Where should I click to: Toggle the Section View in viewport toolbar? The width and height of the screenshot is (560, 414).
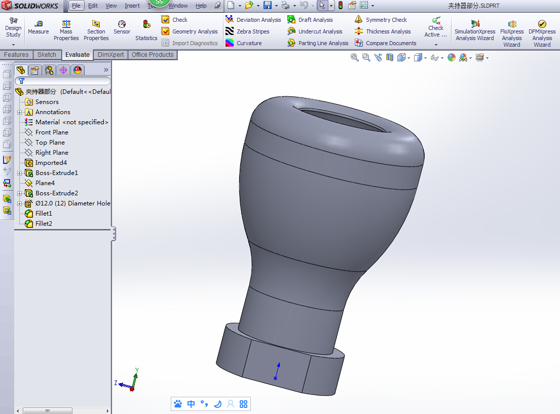[x=390, y=58]
